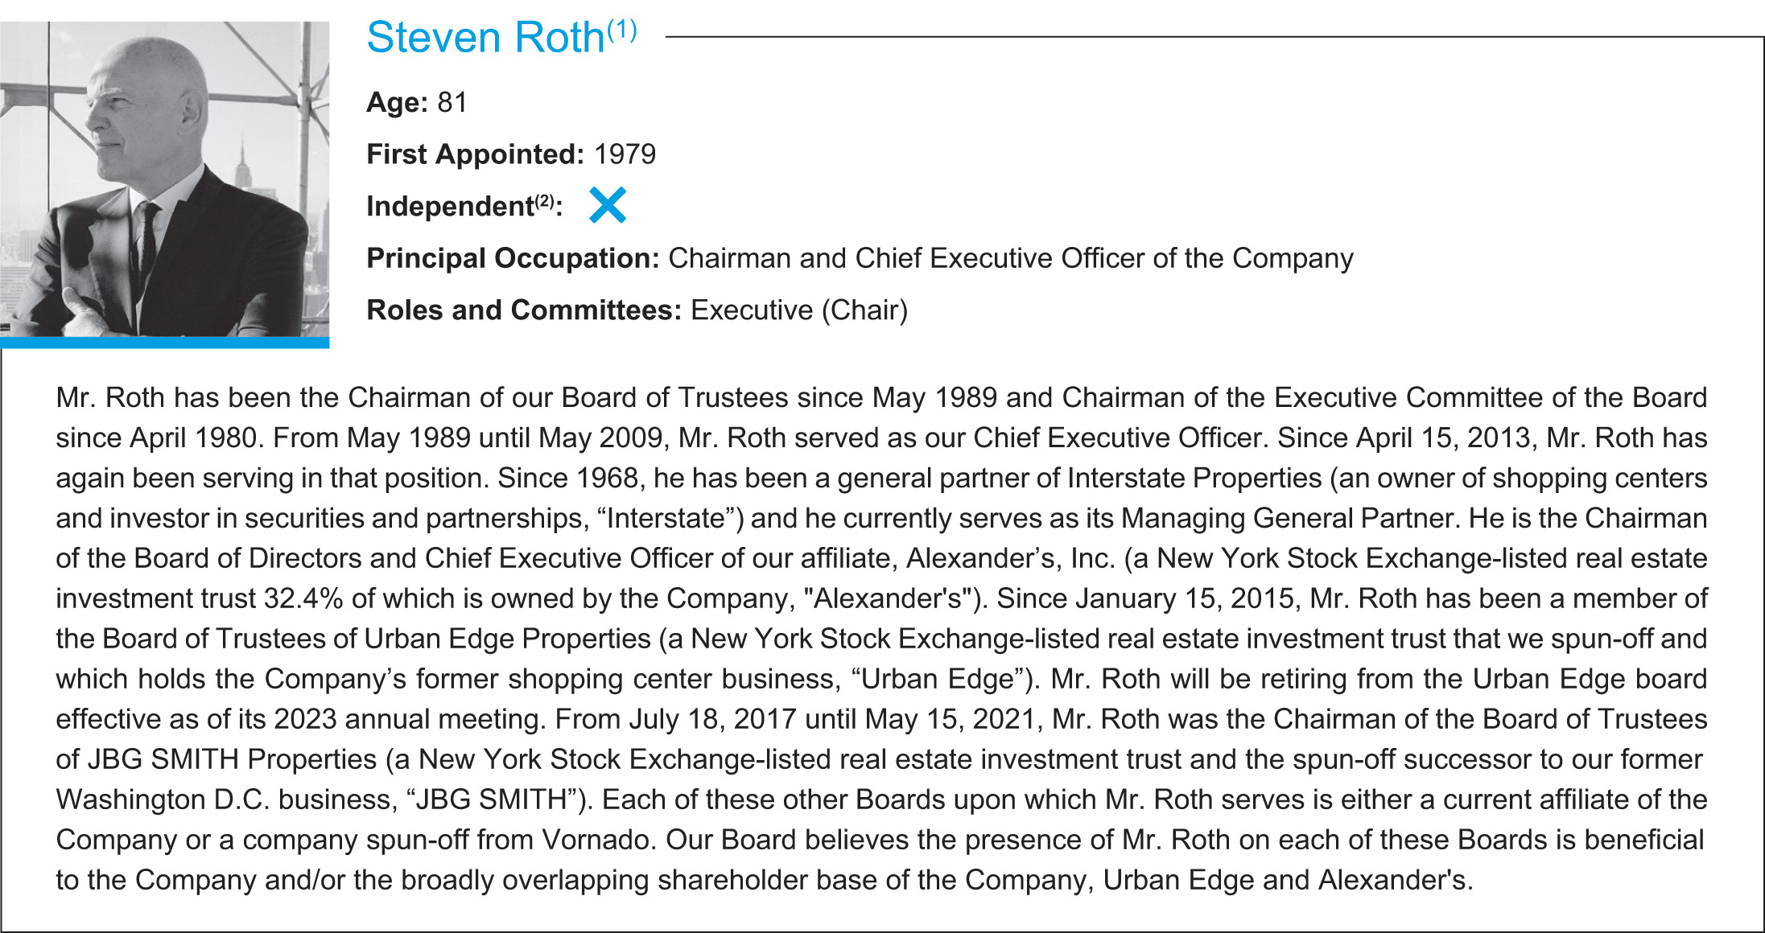Image resolution: width=1765 pixels, height=933 pixels.
Task: Click Alexander's, Inc. in the biography
Action: click(1011, 558)
